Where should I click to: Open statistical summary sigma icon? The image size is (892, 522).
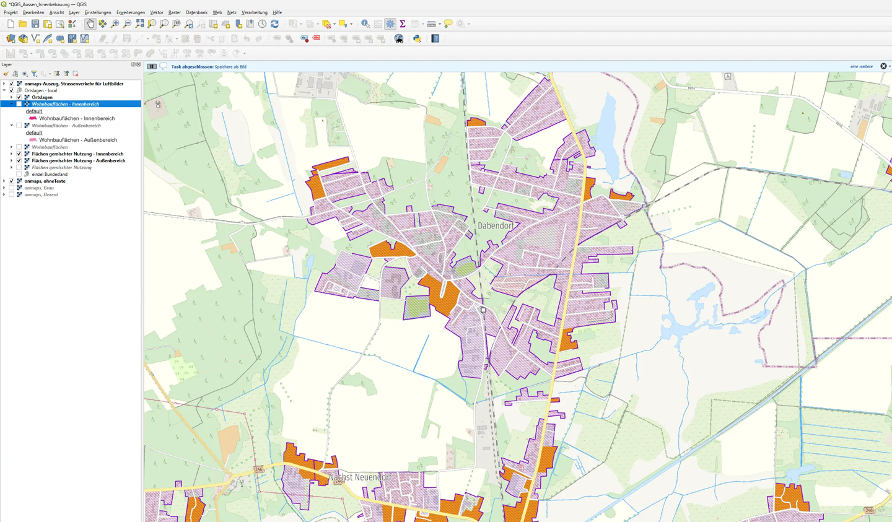pyautogui.click(x=402, y=24)
